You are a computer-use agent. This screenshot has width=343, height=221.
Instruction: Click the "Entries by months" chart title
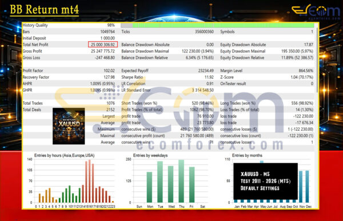coord(247,155)
